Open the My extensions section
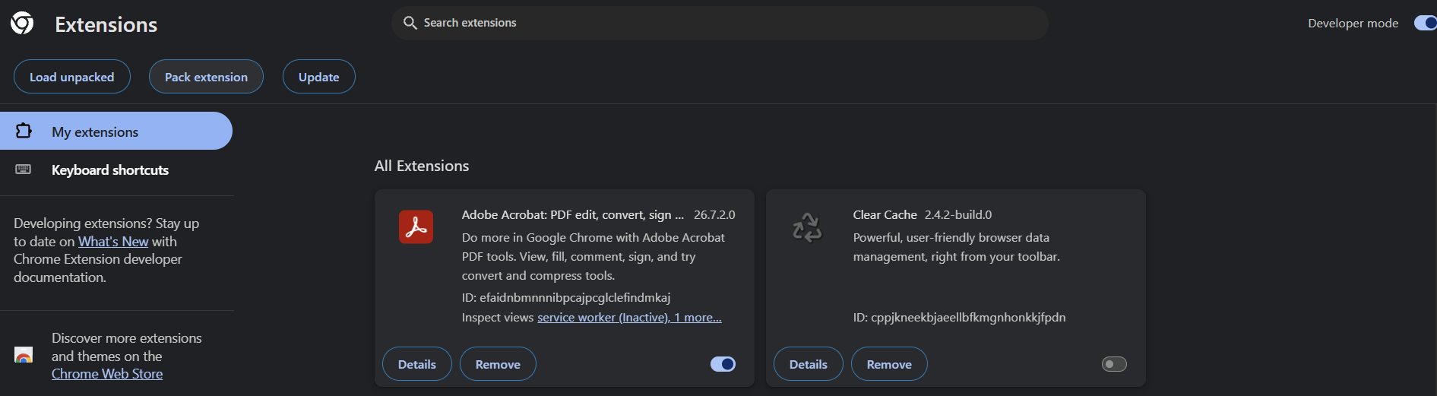The height and width of the screenshot is (396, 1437). point(116,131)
